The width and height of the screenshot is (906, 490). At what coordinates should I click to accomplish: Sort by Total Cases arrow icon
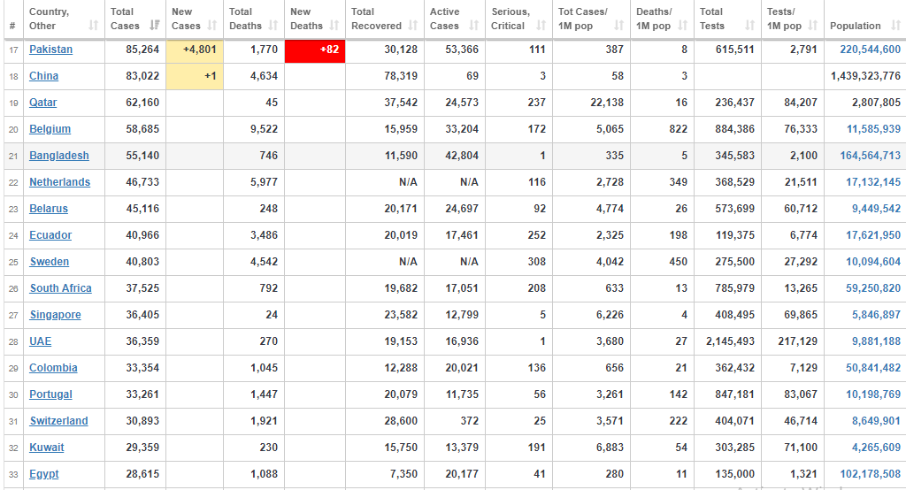tap(154, 26)
